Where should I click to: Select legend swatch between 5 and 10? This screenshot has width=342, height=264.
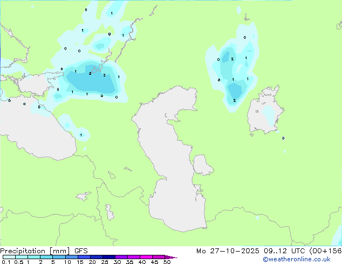point(59,257)
